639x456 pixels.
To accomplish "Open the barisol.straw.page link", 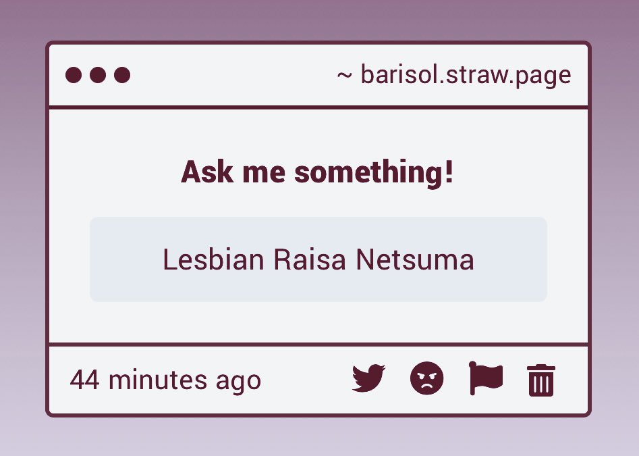I will point(466,75).
